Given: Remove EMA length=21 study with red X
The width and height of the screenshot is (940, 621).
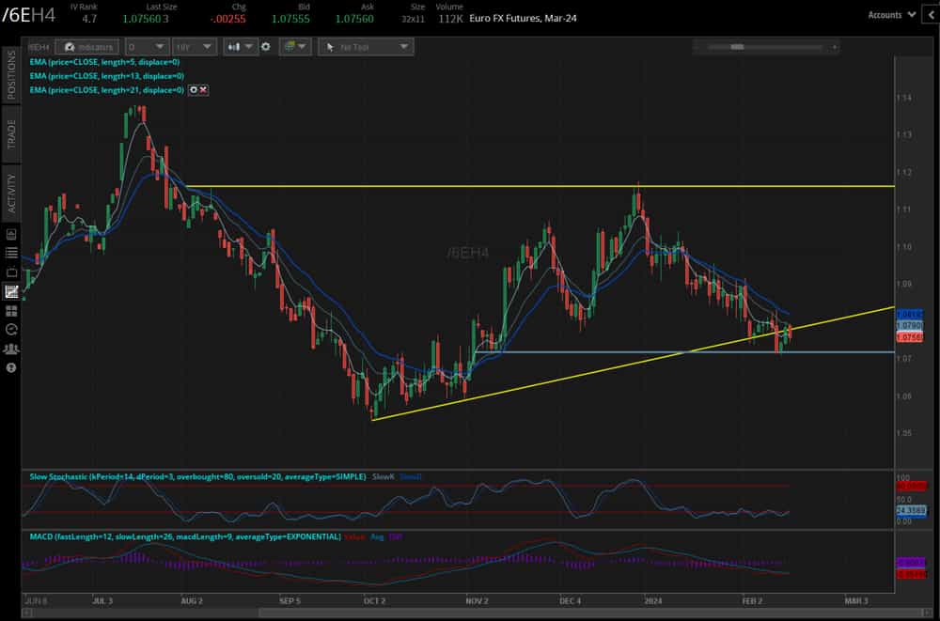Looking at the screenshot, I should pos(203,90).
